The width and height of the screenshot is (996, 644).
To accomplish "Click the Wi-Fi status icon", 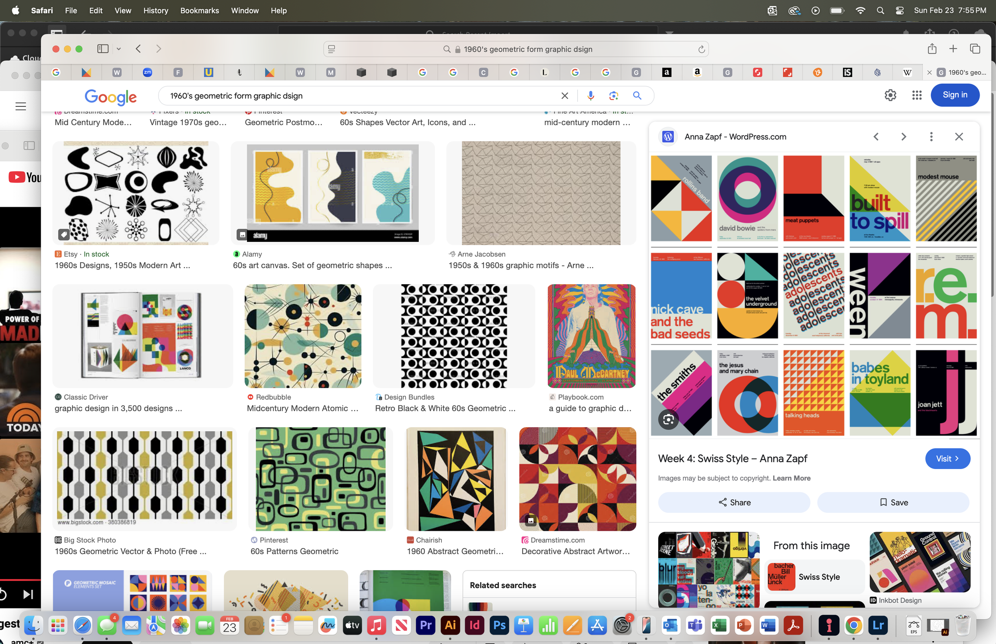I will point(860,10).
